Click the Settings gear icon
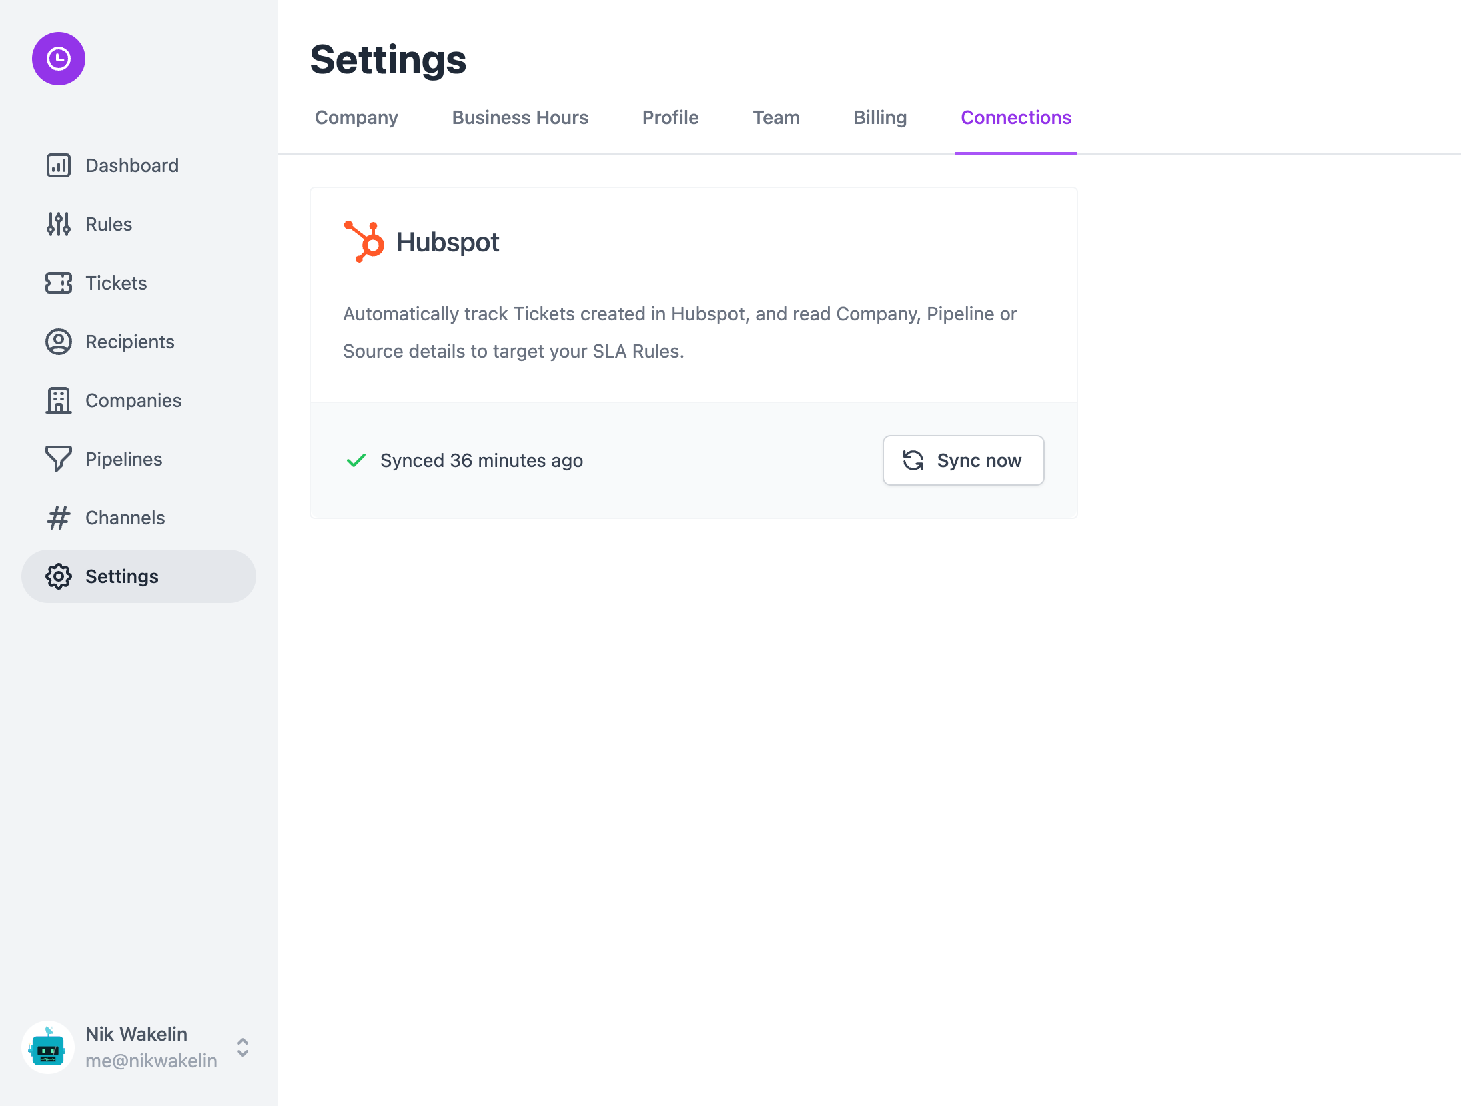 point(59,576)
